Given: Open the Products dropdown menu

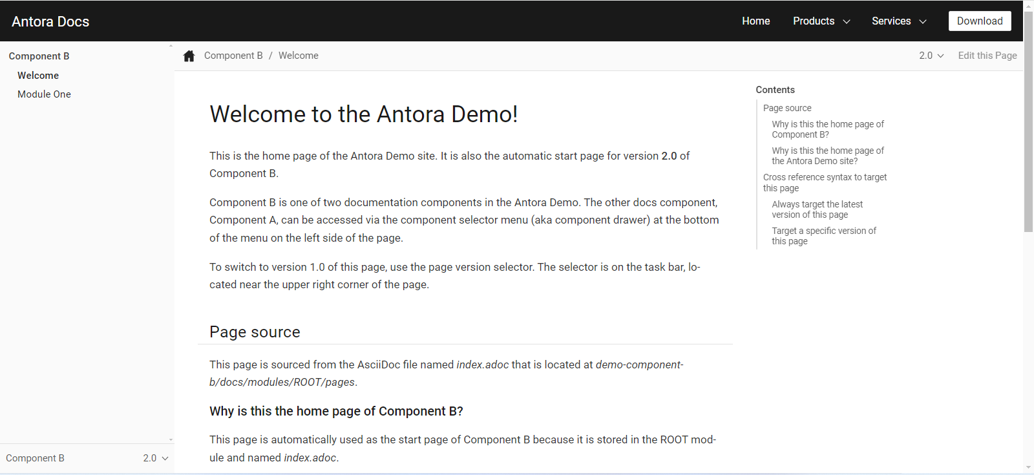Looking at the screenshot, I should [821, 21].
